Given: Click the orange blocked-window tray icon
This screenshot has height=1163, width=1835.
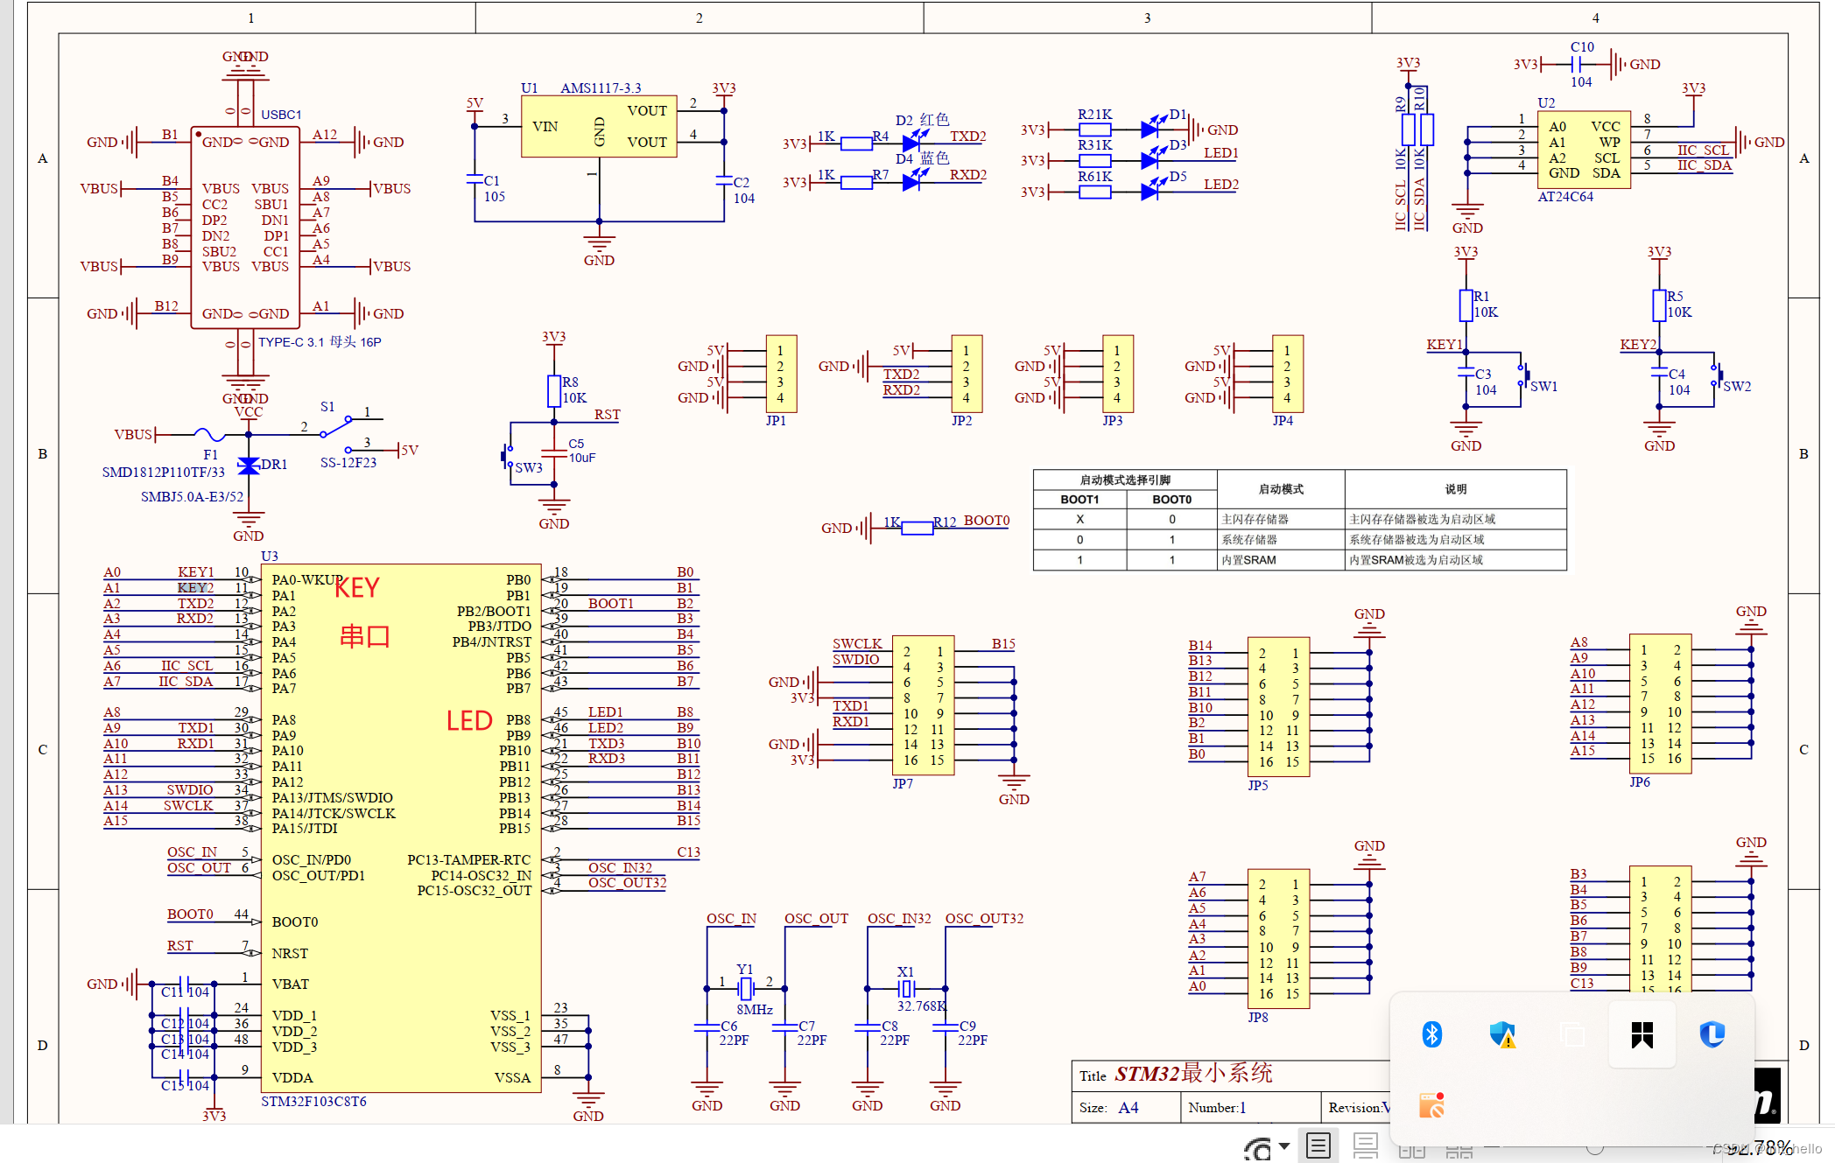Looking at the screenshot, I should pyautogui.click(x=1431, y=1105).
